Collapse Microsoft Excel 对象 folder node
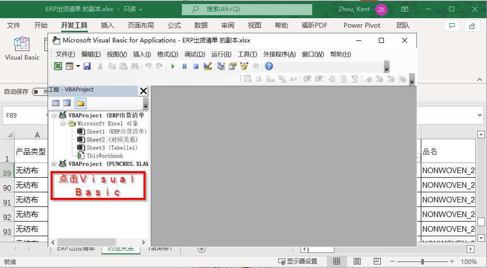487x268 pixels. click(x=63, y=124)
